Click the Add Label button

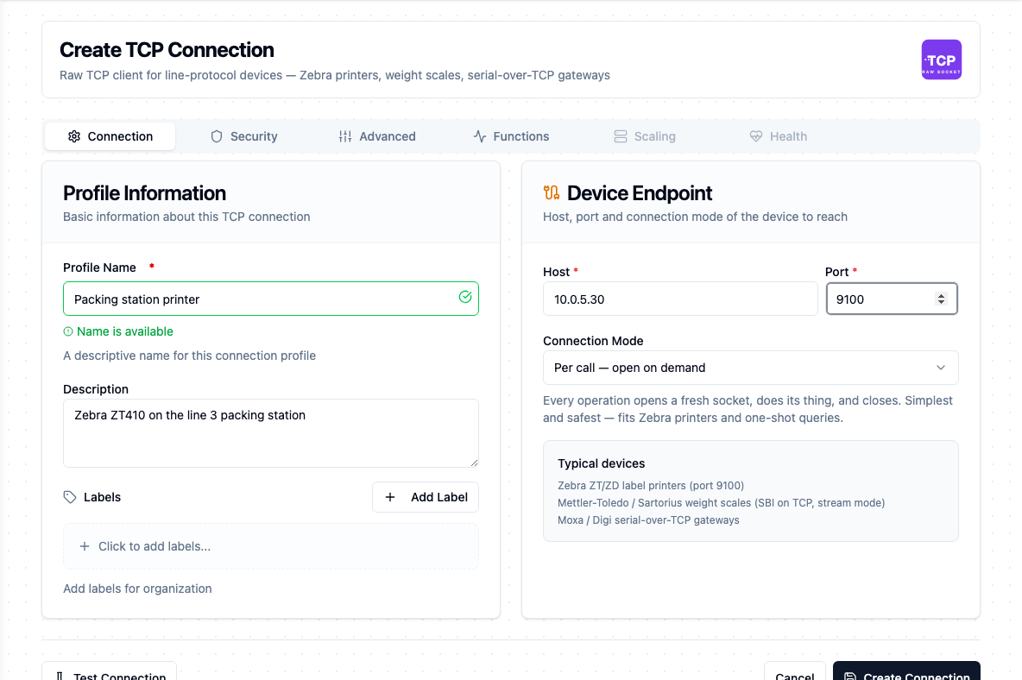point(426,497)
